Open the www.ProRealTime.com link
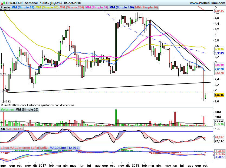Screen dimensions: 226x168 pos(207,3)
